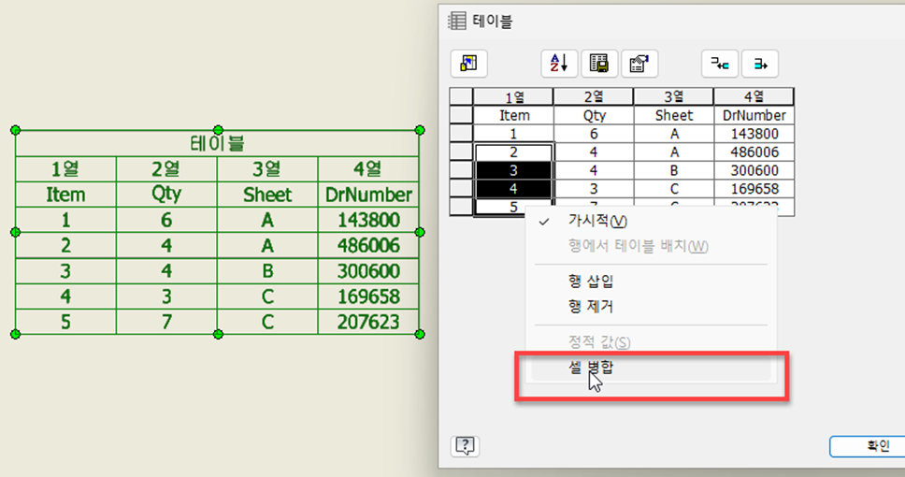Click 300600 in the drawing table
The width and height of the screenshot is (905, 477).
tap(368, 271)
